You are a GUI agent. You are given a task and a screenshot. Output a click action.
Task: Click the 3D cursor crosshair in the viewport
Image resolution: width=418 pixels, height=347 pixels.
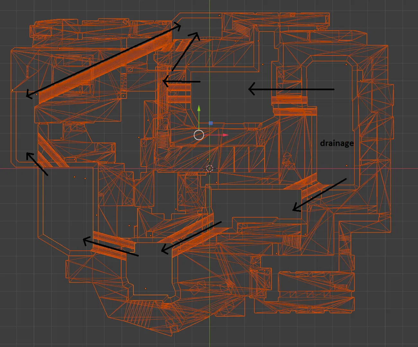[209, 168]
